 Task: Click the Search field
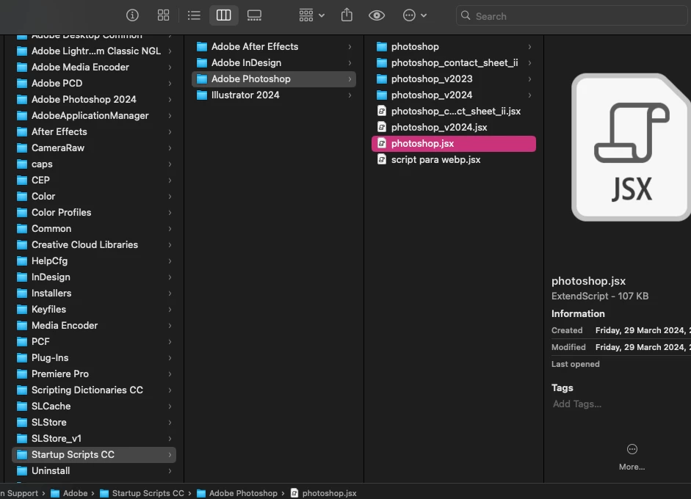pos(572,16)
